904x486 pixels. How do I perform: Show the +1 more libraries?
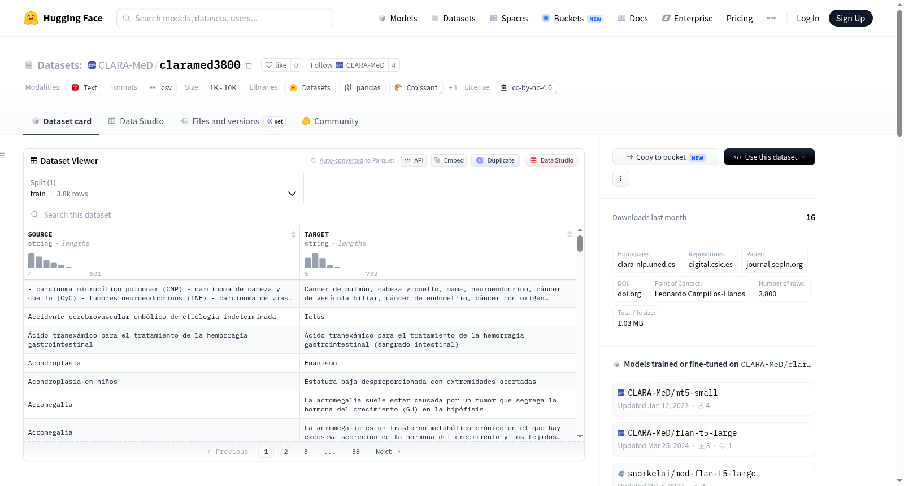[453, 87]
